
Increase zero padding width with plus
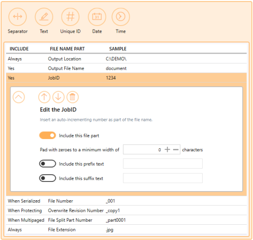pos(167,149)
